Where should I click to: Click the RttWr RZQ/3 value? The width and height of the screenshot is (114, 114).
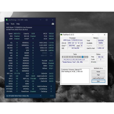51,66
